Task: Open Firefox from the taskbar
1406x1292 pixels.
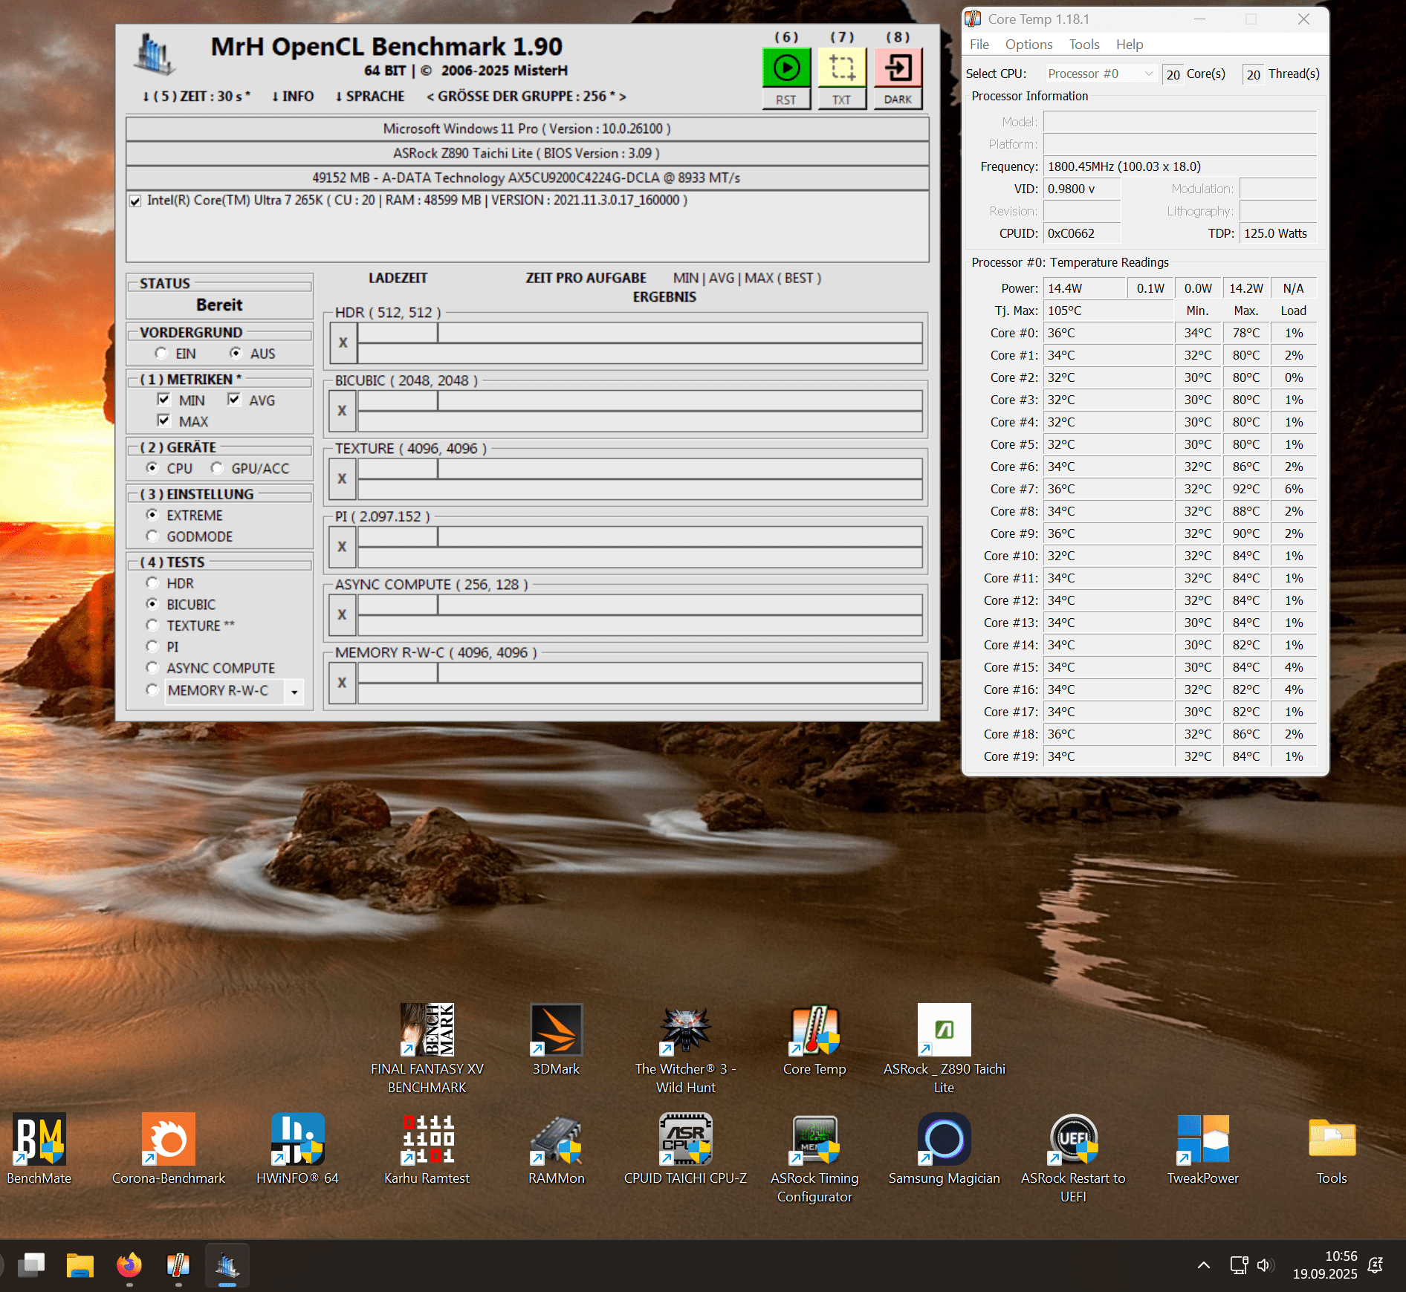Action: [129, 1265]
